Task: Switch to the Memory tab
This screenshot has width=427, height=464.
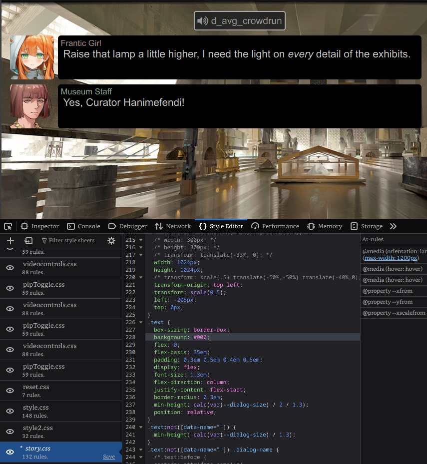Action: 325,226
